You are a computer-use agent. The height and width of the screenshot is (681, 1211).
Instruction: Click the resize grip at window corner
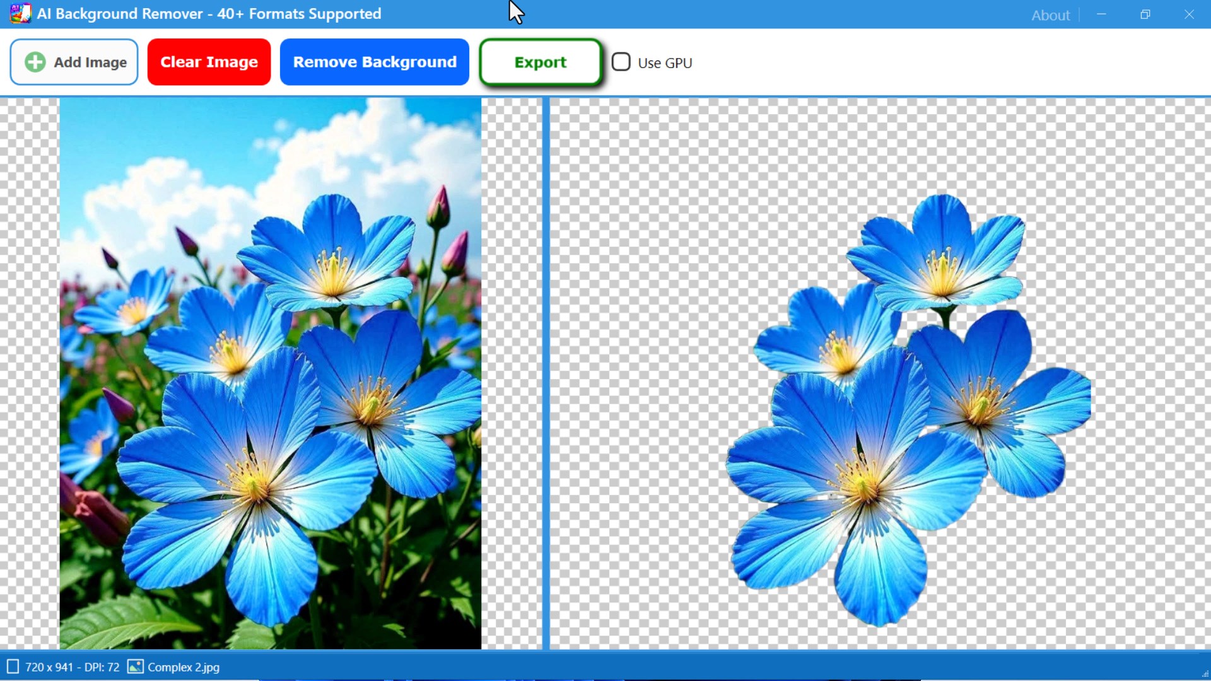pos(1205,674)
